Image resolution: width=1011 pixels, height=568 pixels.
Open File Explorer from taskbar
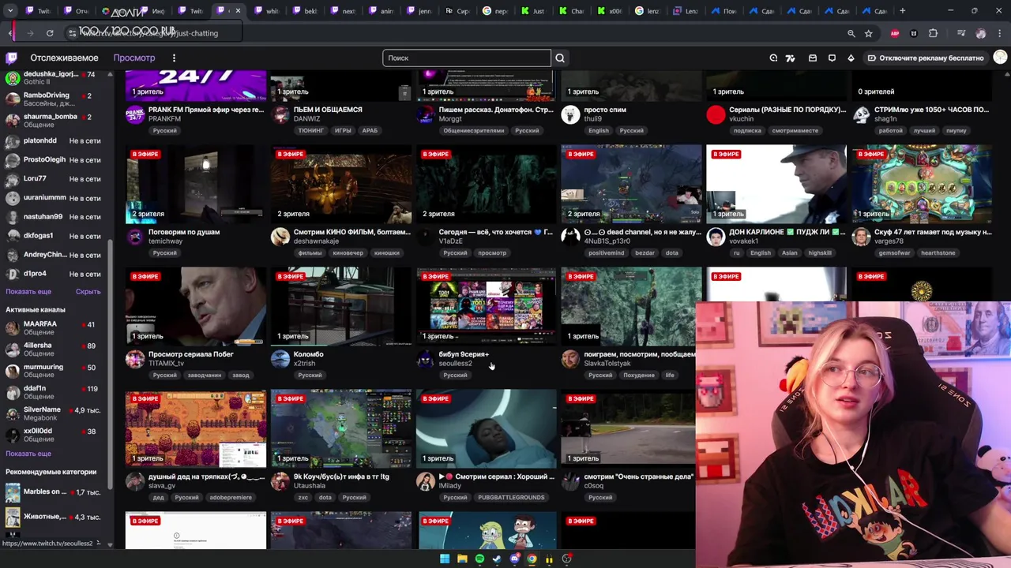(x=462, y=559)
